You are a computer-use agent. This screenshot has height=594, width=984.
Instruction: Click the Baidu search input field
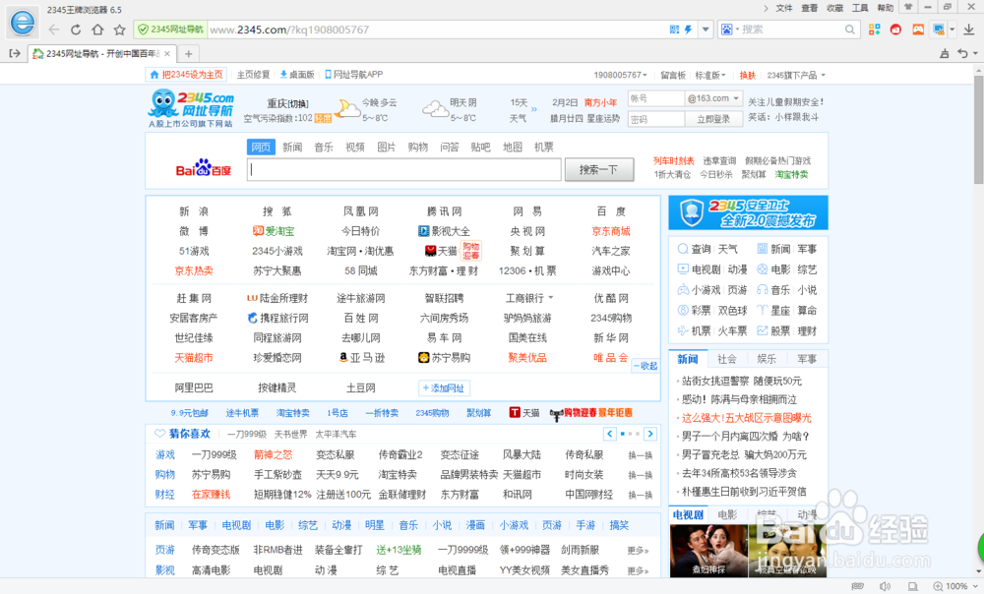point(404,169)
